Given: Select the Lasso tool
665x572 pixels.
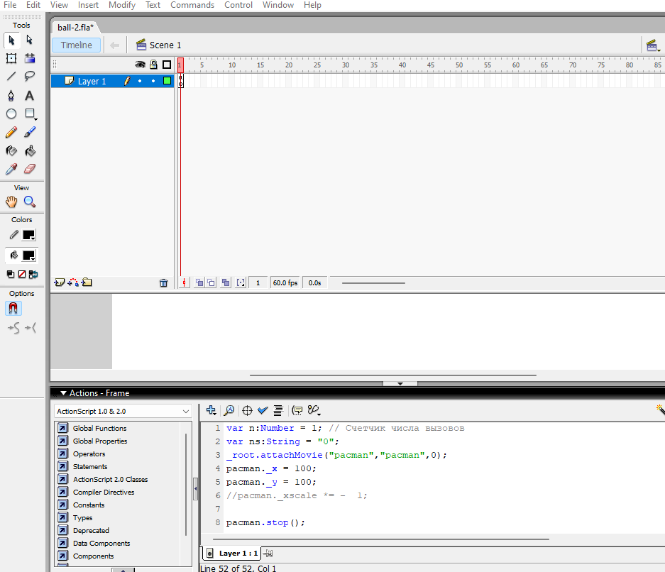Looking at the screenshot, I should coord(30,77).
